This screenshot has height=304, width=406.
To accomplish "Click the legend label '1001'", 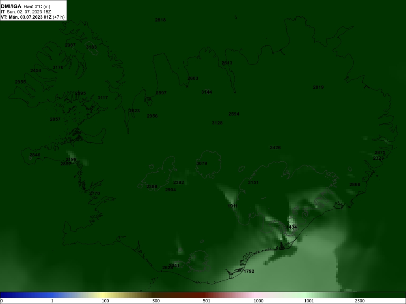I will tap(309, 301).
